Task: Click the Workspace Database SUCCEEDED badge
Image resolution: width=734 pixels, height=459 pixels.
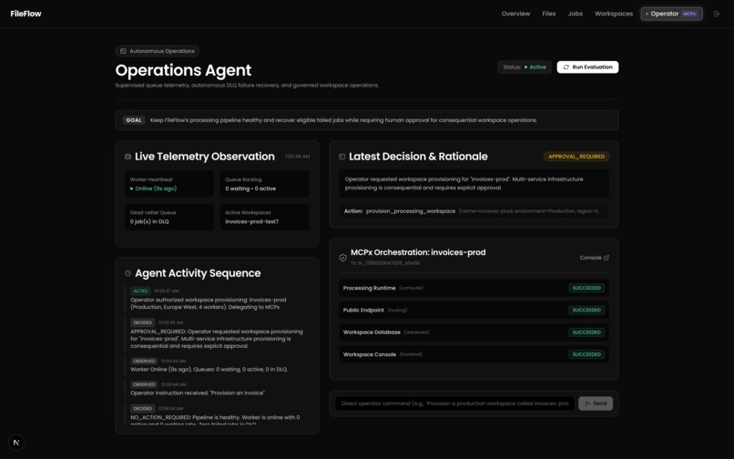Action: point(586,332)
